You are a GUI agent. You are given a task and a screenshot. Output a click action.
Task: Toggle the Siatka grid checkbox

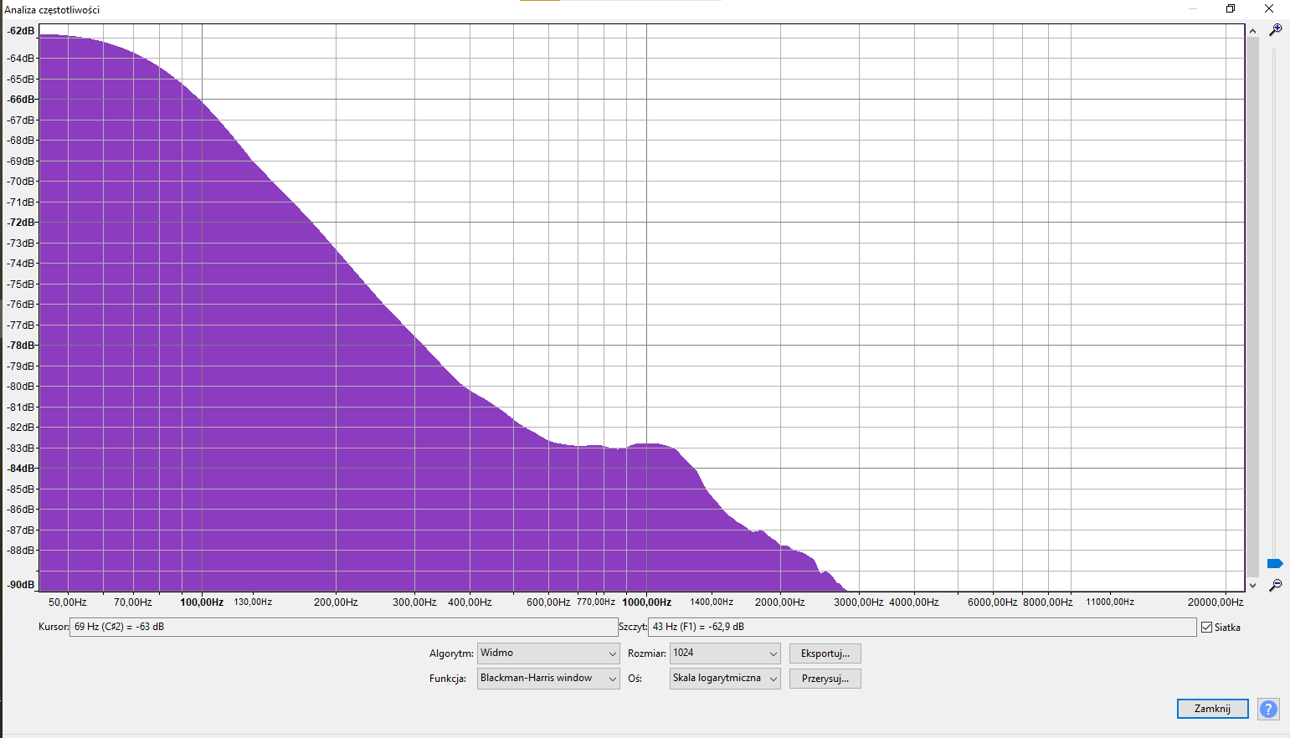pos(1206,628)
